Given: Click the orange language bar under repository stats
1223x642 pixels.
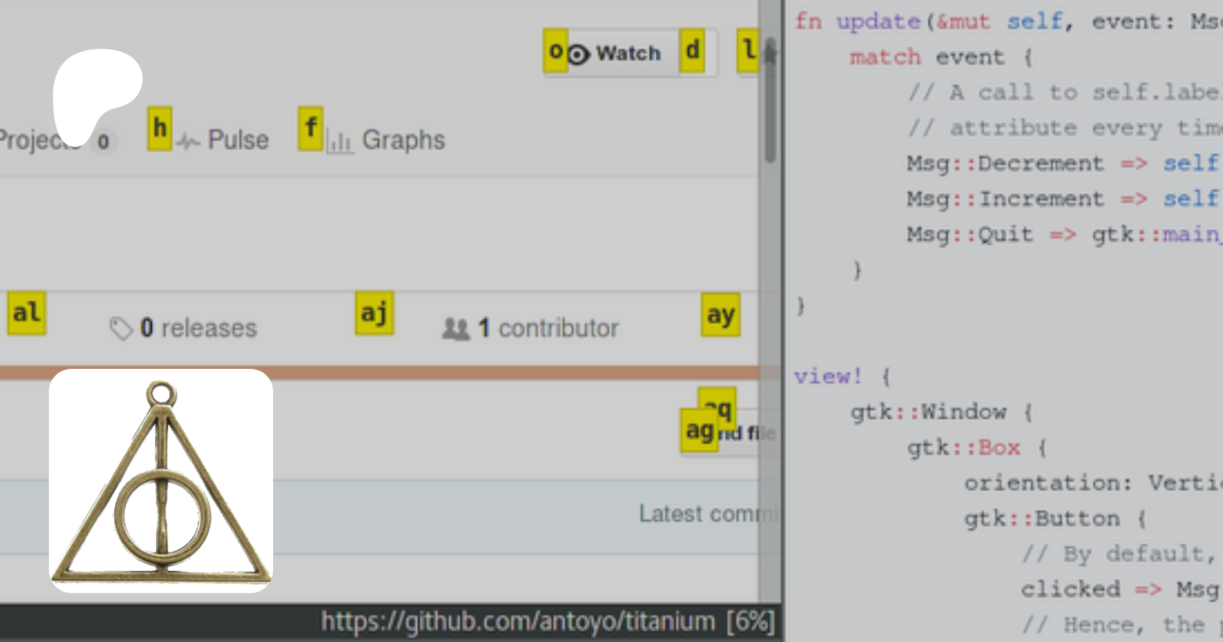Looking at the screenshot, I should click(x=380, y=372).
